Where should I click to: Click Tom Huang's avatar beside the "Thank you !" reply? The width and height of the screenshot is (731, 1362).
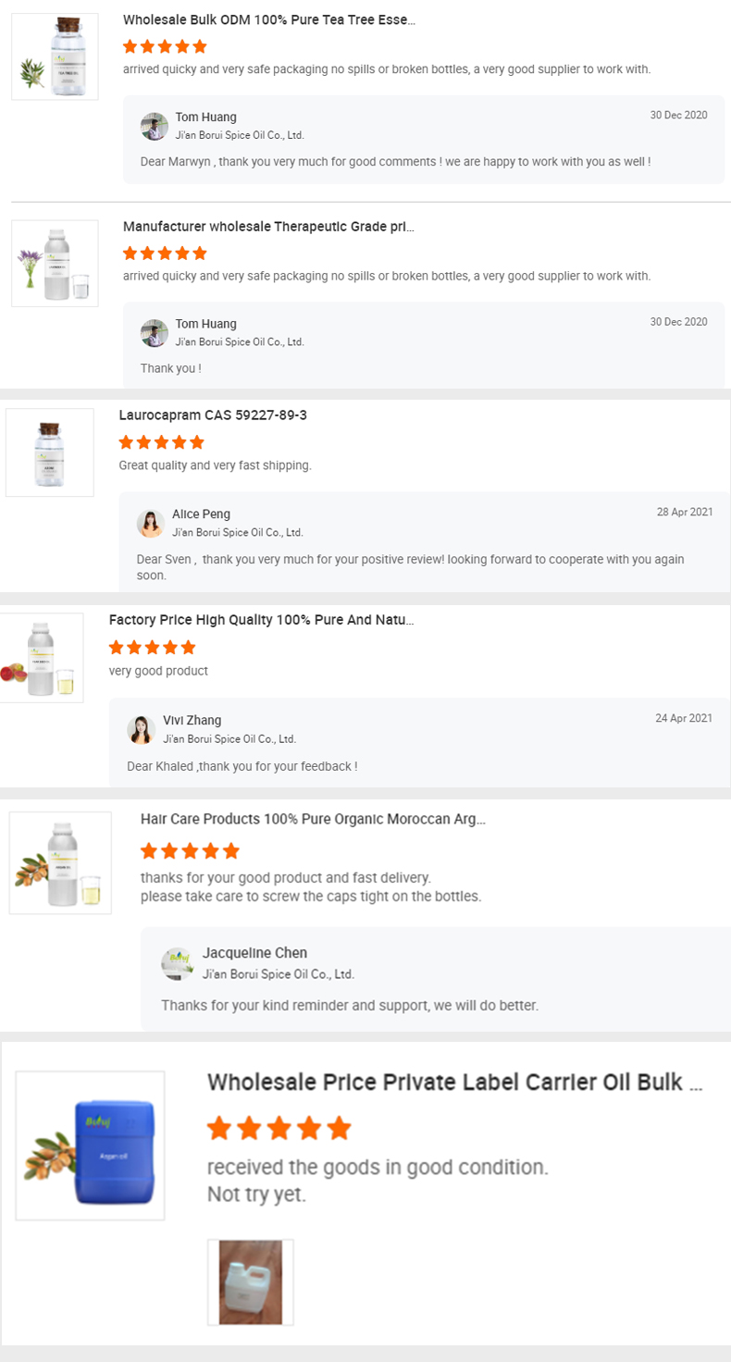(155, 333)
